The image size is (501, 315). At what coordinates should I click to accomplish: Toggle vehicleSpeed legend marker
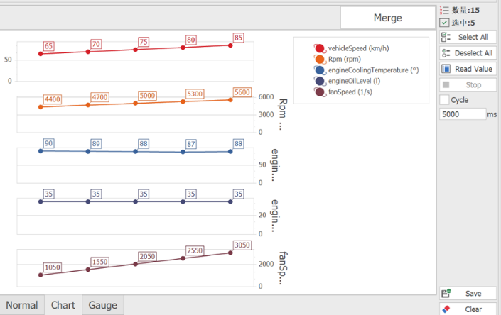point(320,48)
